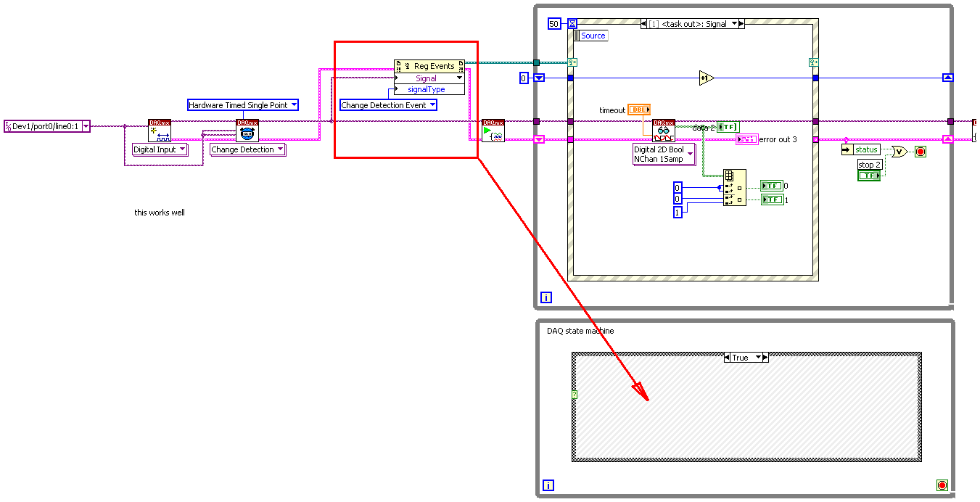Select the top 0 index constant near Index Array
Image resolution: width=980 pixels, height=502 pixels.
[678, 186]
